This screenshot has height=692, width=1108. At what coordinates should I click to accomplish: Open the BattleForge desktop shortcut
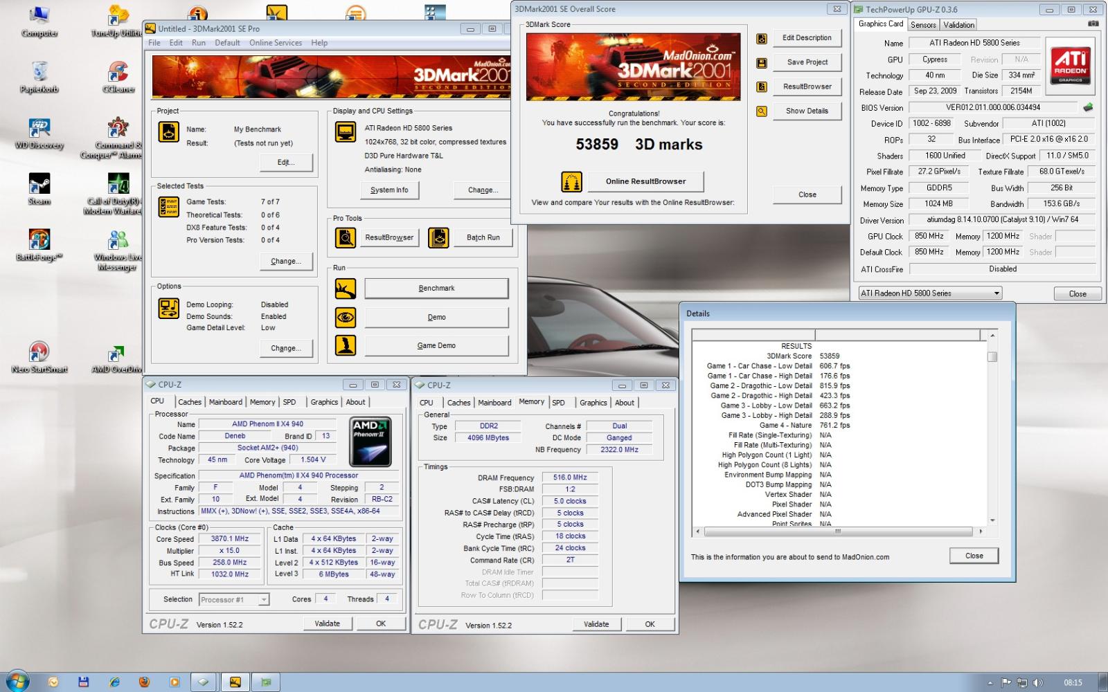click(x=39, y=245)
